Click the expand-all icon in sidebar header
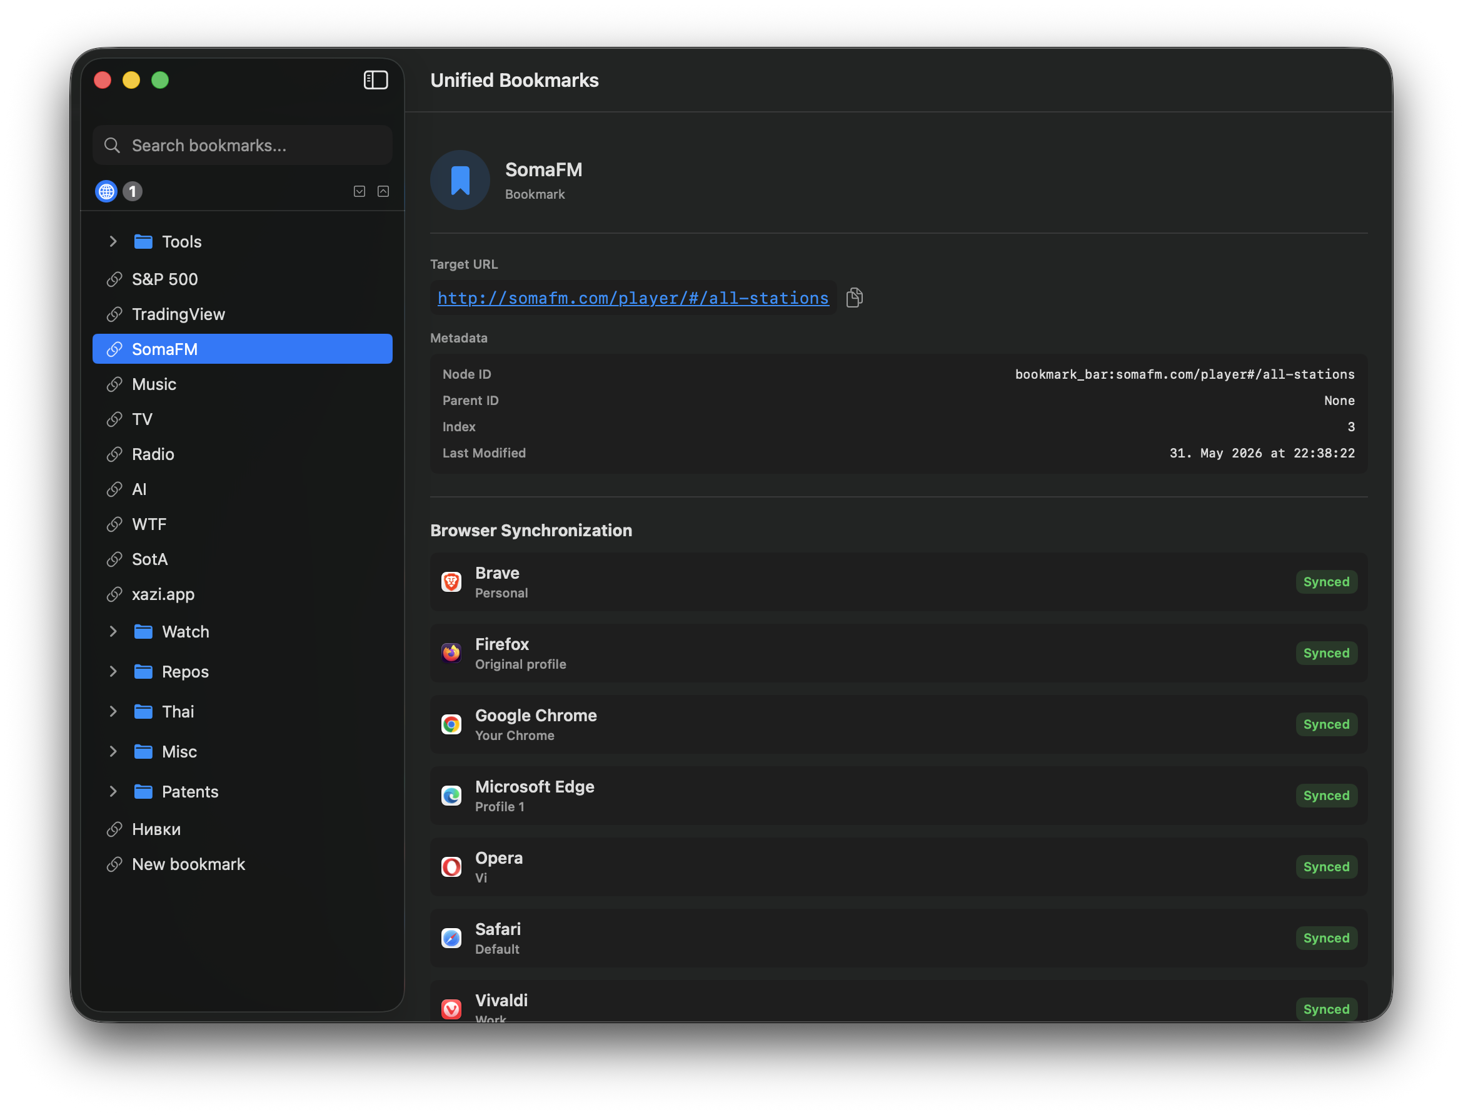Screen dimensions: 1463x1115 point(359,192)
